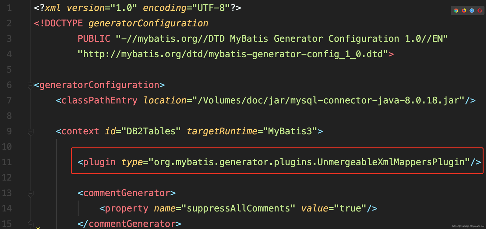Open the file in Safari
Image resolution: width=486 pixels, height=229 pixels.
471,10
